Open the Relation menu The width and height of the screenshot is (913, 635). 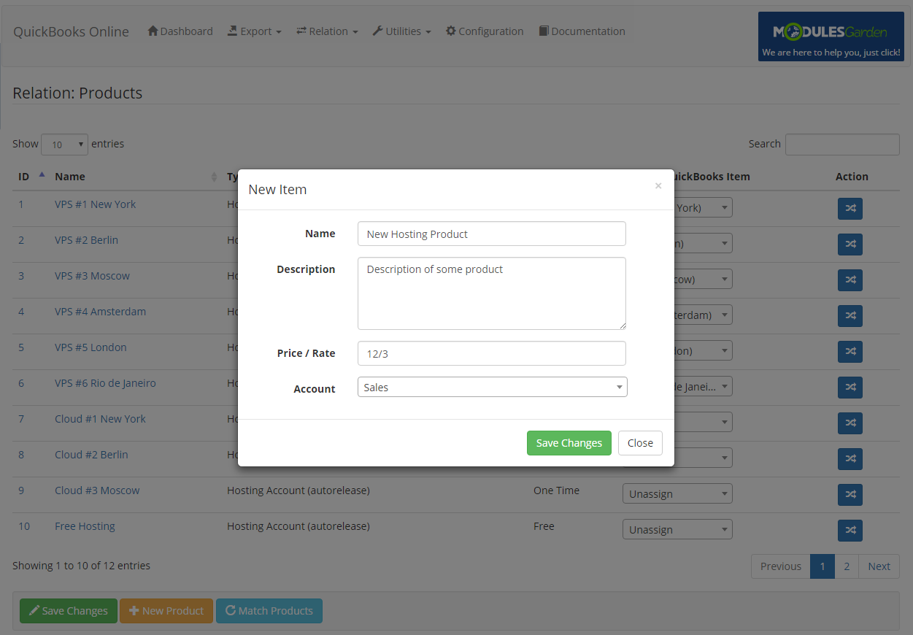(326, 31)
